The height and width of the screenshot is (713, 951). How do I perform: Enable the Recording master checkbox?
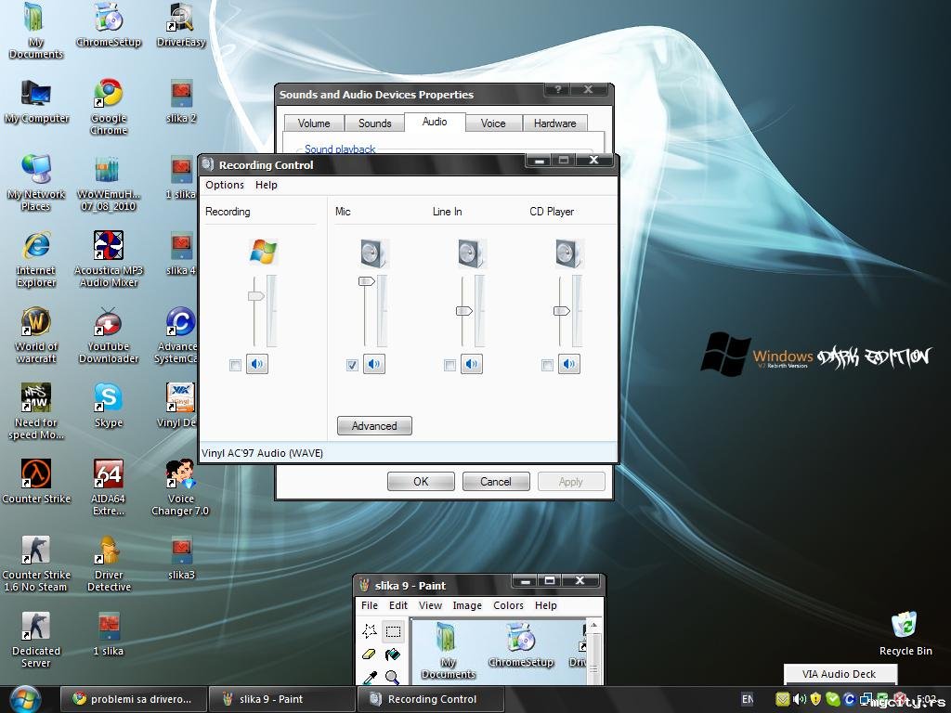[x=235, y=366]
